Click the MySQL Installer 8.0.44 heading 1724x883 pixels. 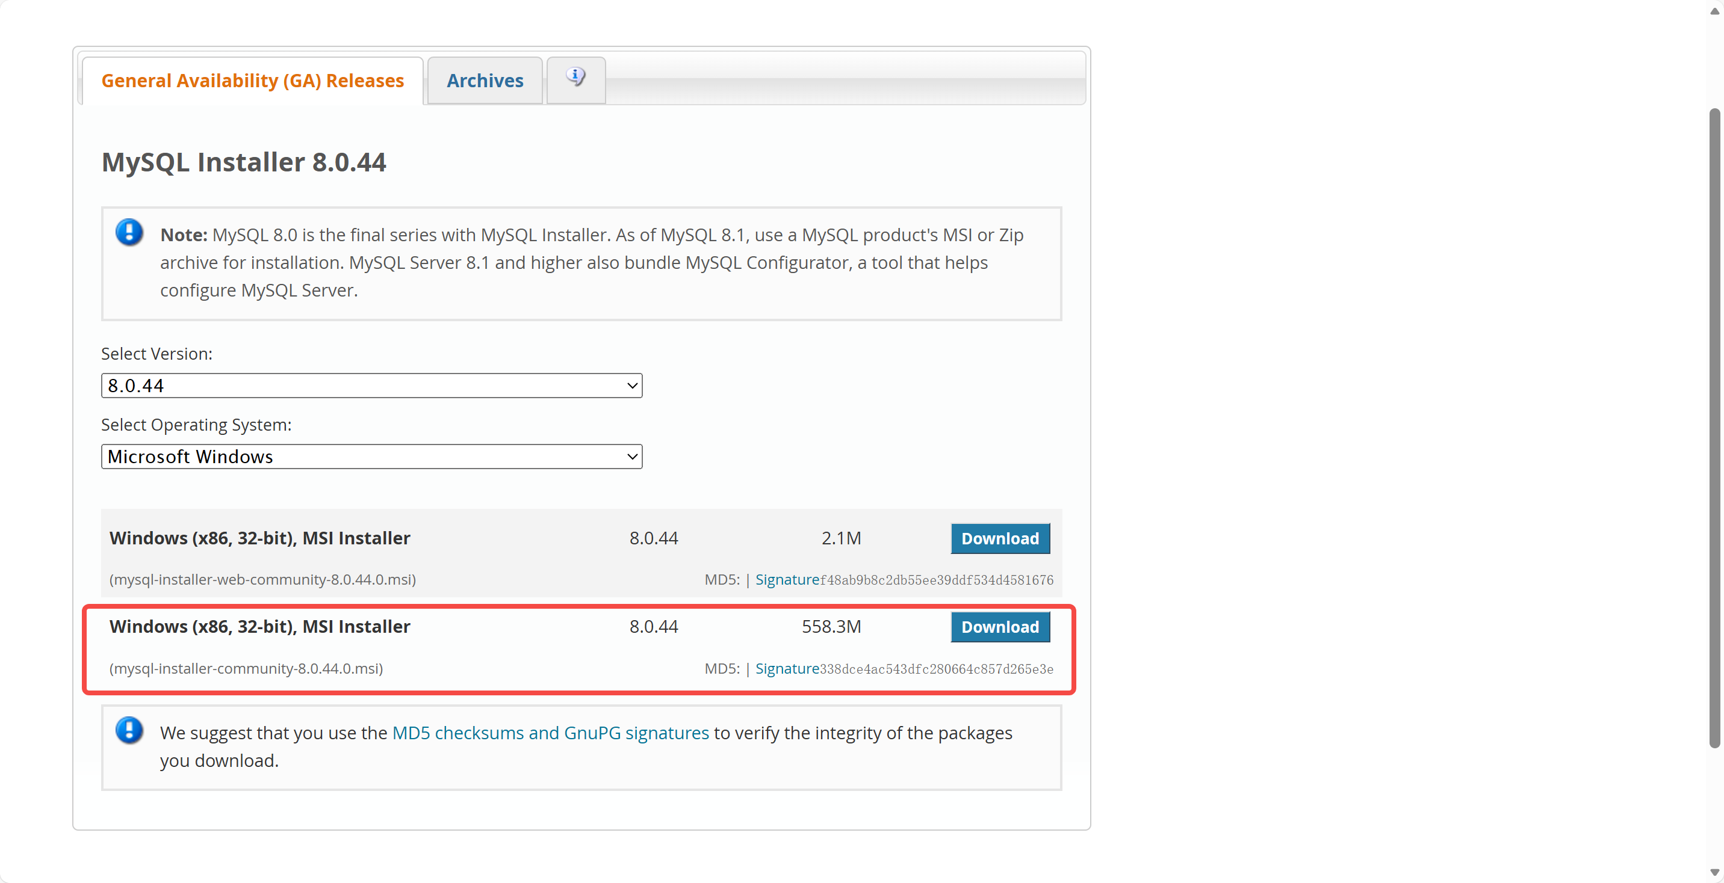[x=244, y=162]
